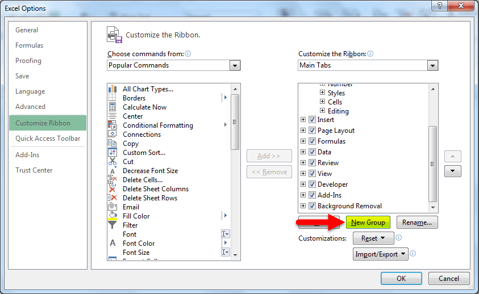This screenshot has height=294, width=479.
Task: Select the Calculate Now calculator icon
Action: (113, 107)
